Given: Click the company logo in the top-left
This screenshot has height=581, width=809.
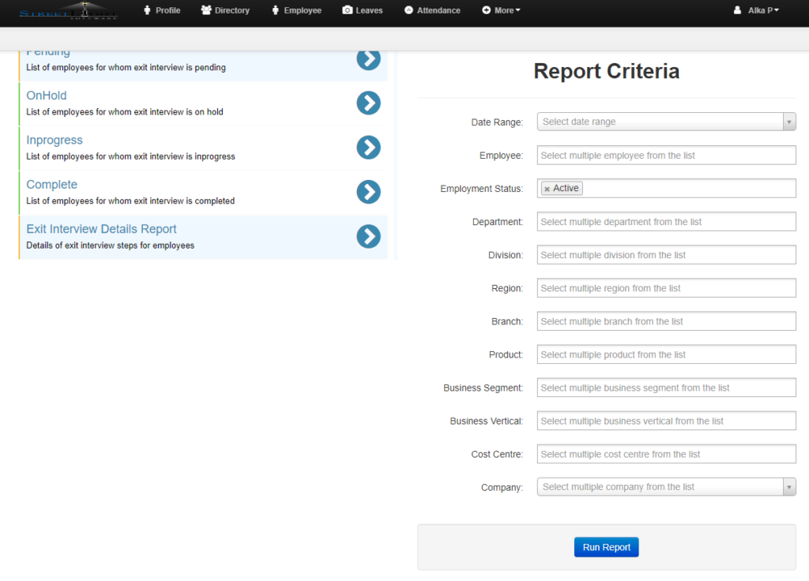Looking at the screenshot, I should [x=67, y=12].
